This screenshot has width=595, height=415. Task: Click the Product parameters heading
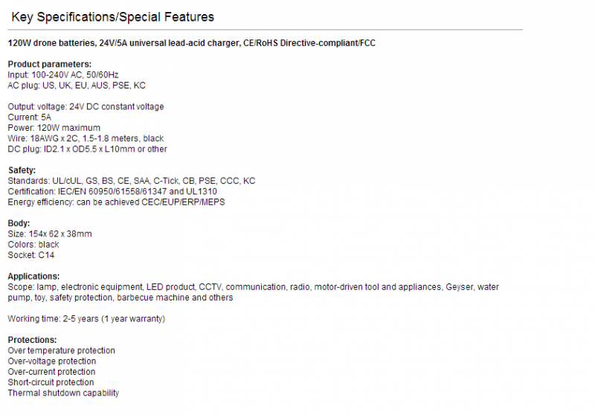point(50,64)
